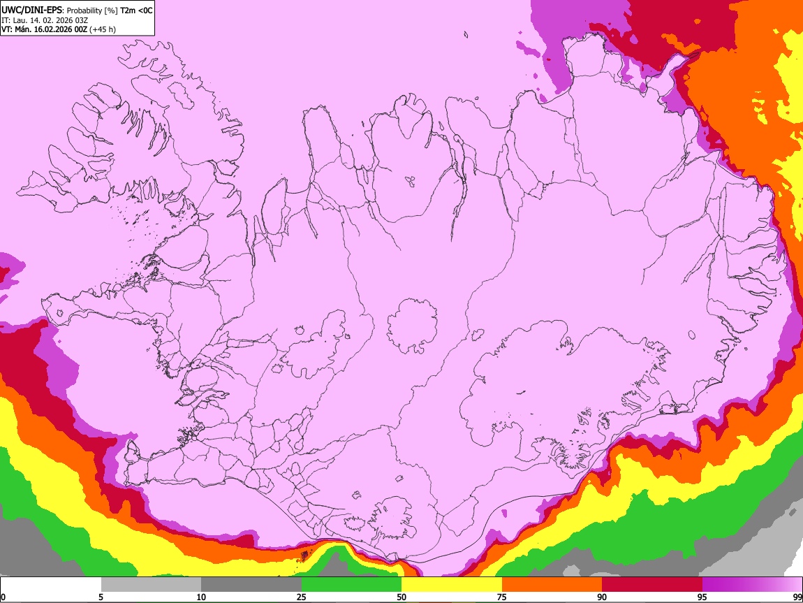Image resolution: width=803 pixels, height=603 pixels.
Task: Click the IT: Lau. 14. 02. 2026 03Z line
Action: click(45, 20)
